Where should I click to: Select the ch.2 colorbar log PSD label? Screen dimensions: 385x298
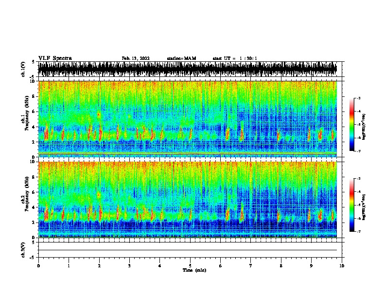pos(364,207)
